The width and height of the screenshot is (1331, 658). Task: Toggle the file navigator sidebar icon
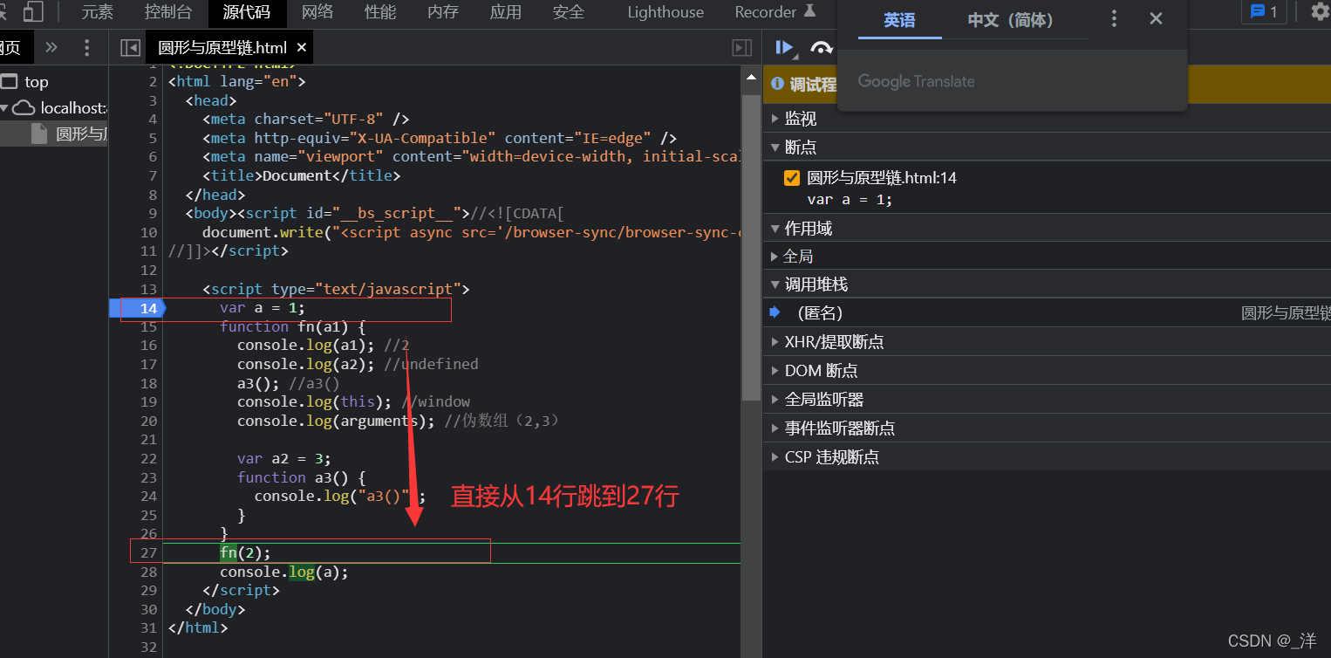[x=130, y=48]
